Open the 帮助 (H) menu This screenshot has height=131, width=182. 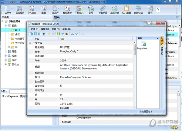[x=66, y=29]
